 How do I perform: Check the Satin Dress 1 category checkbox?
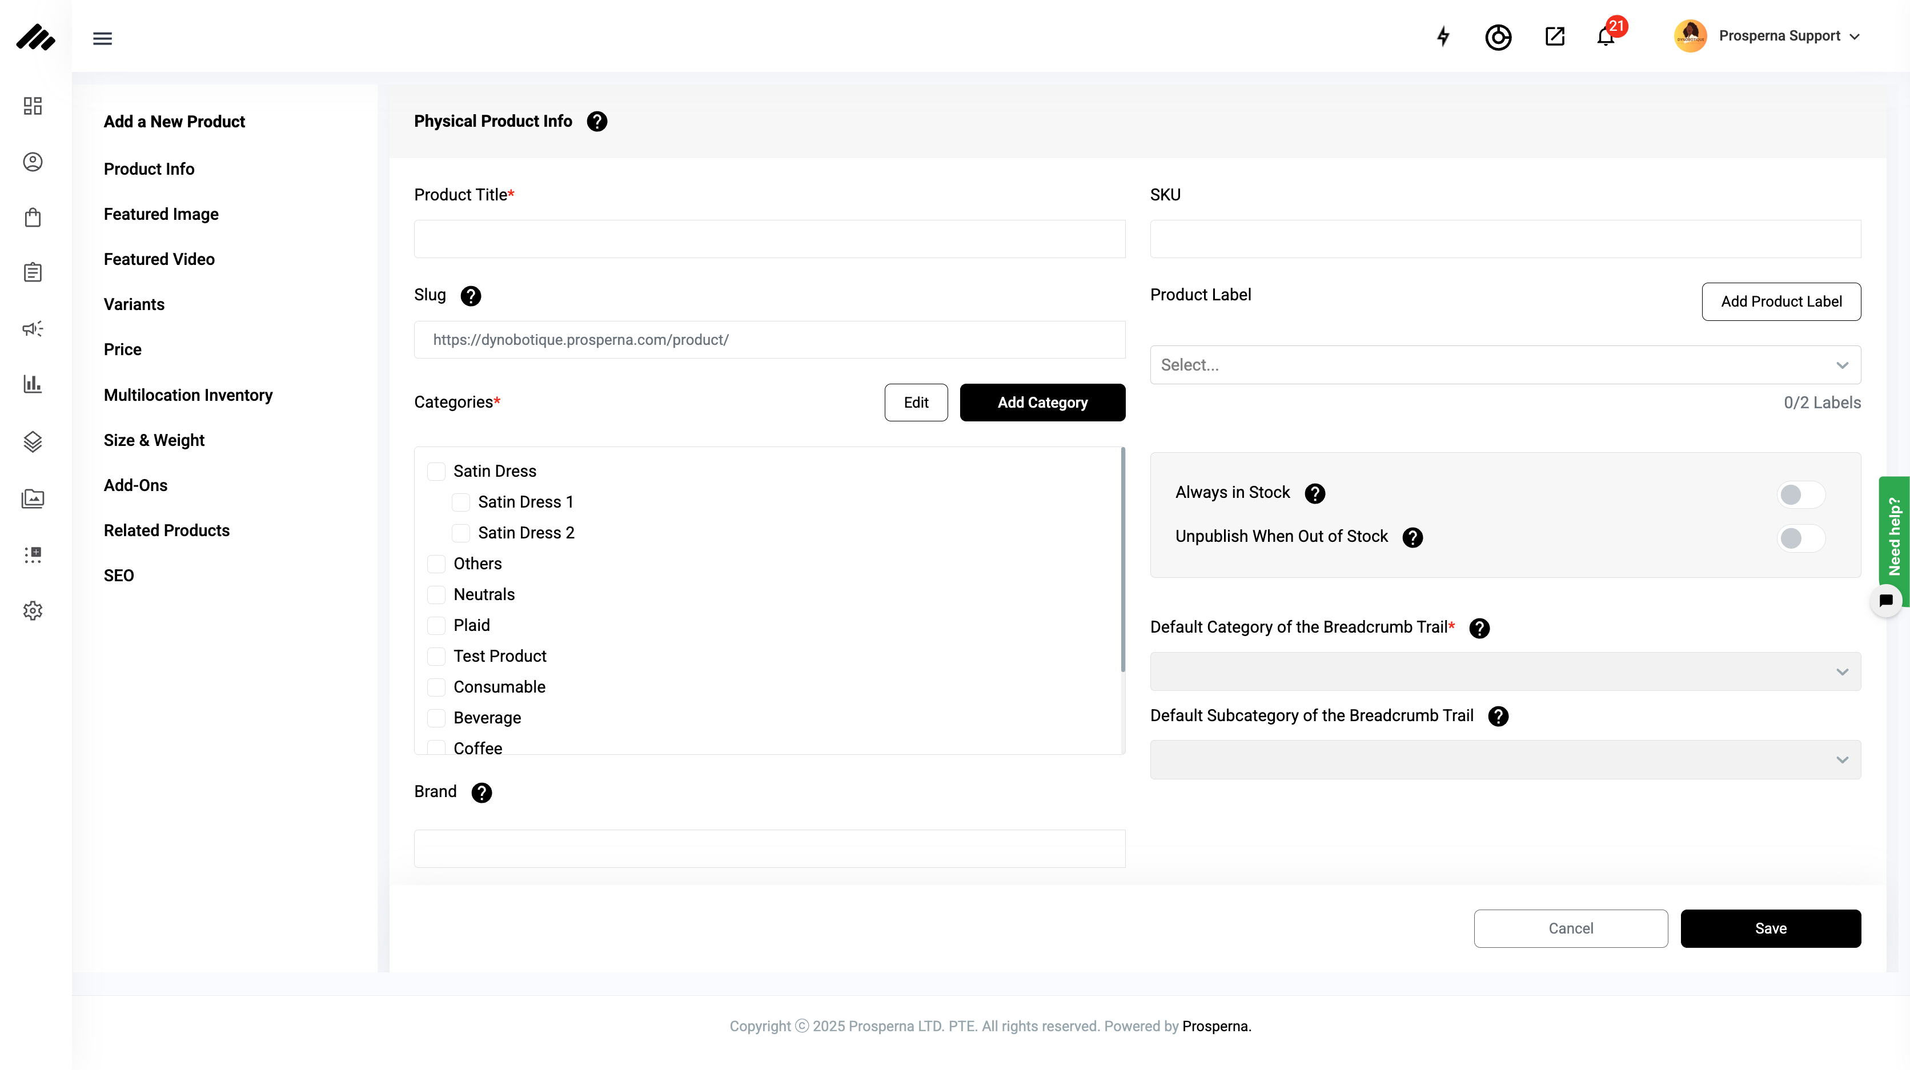coord(460,502)
